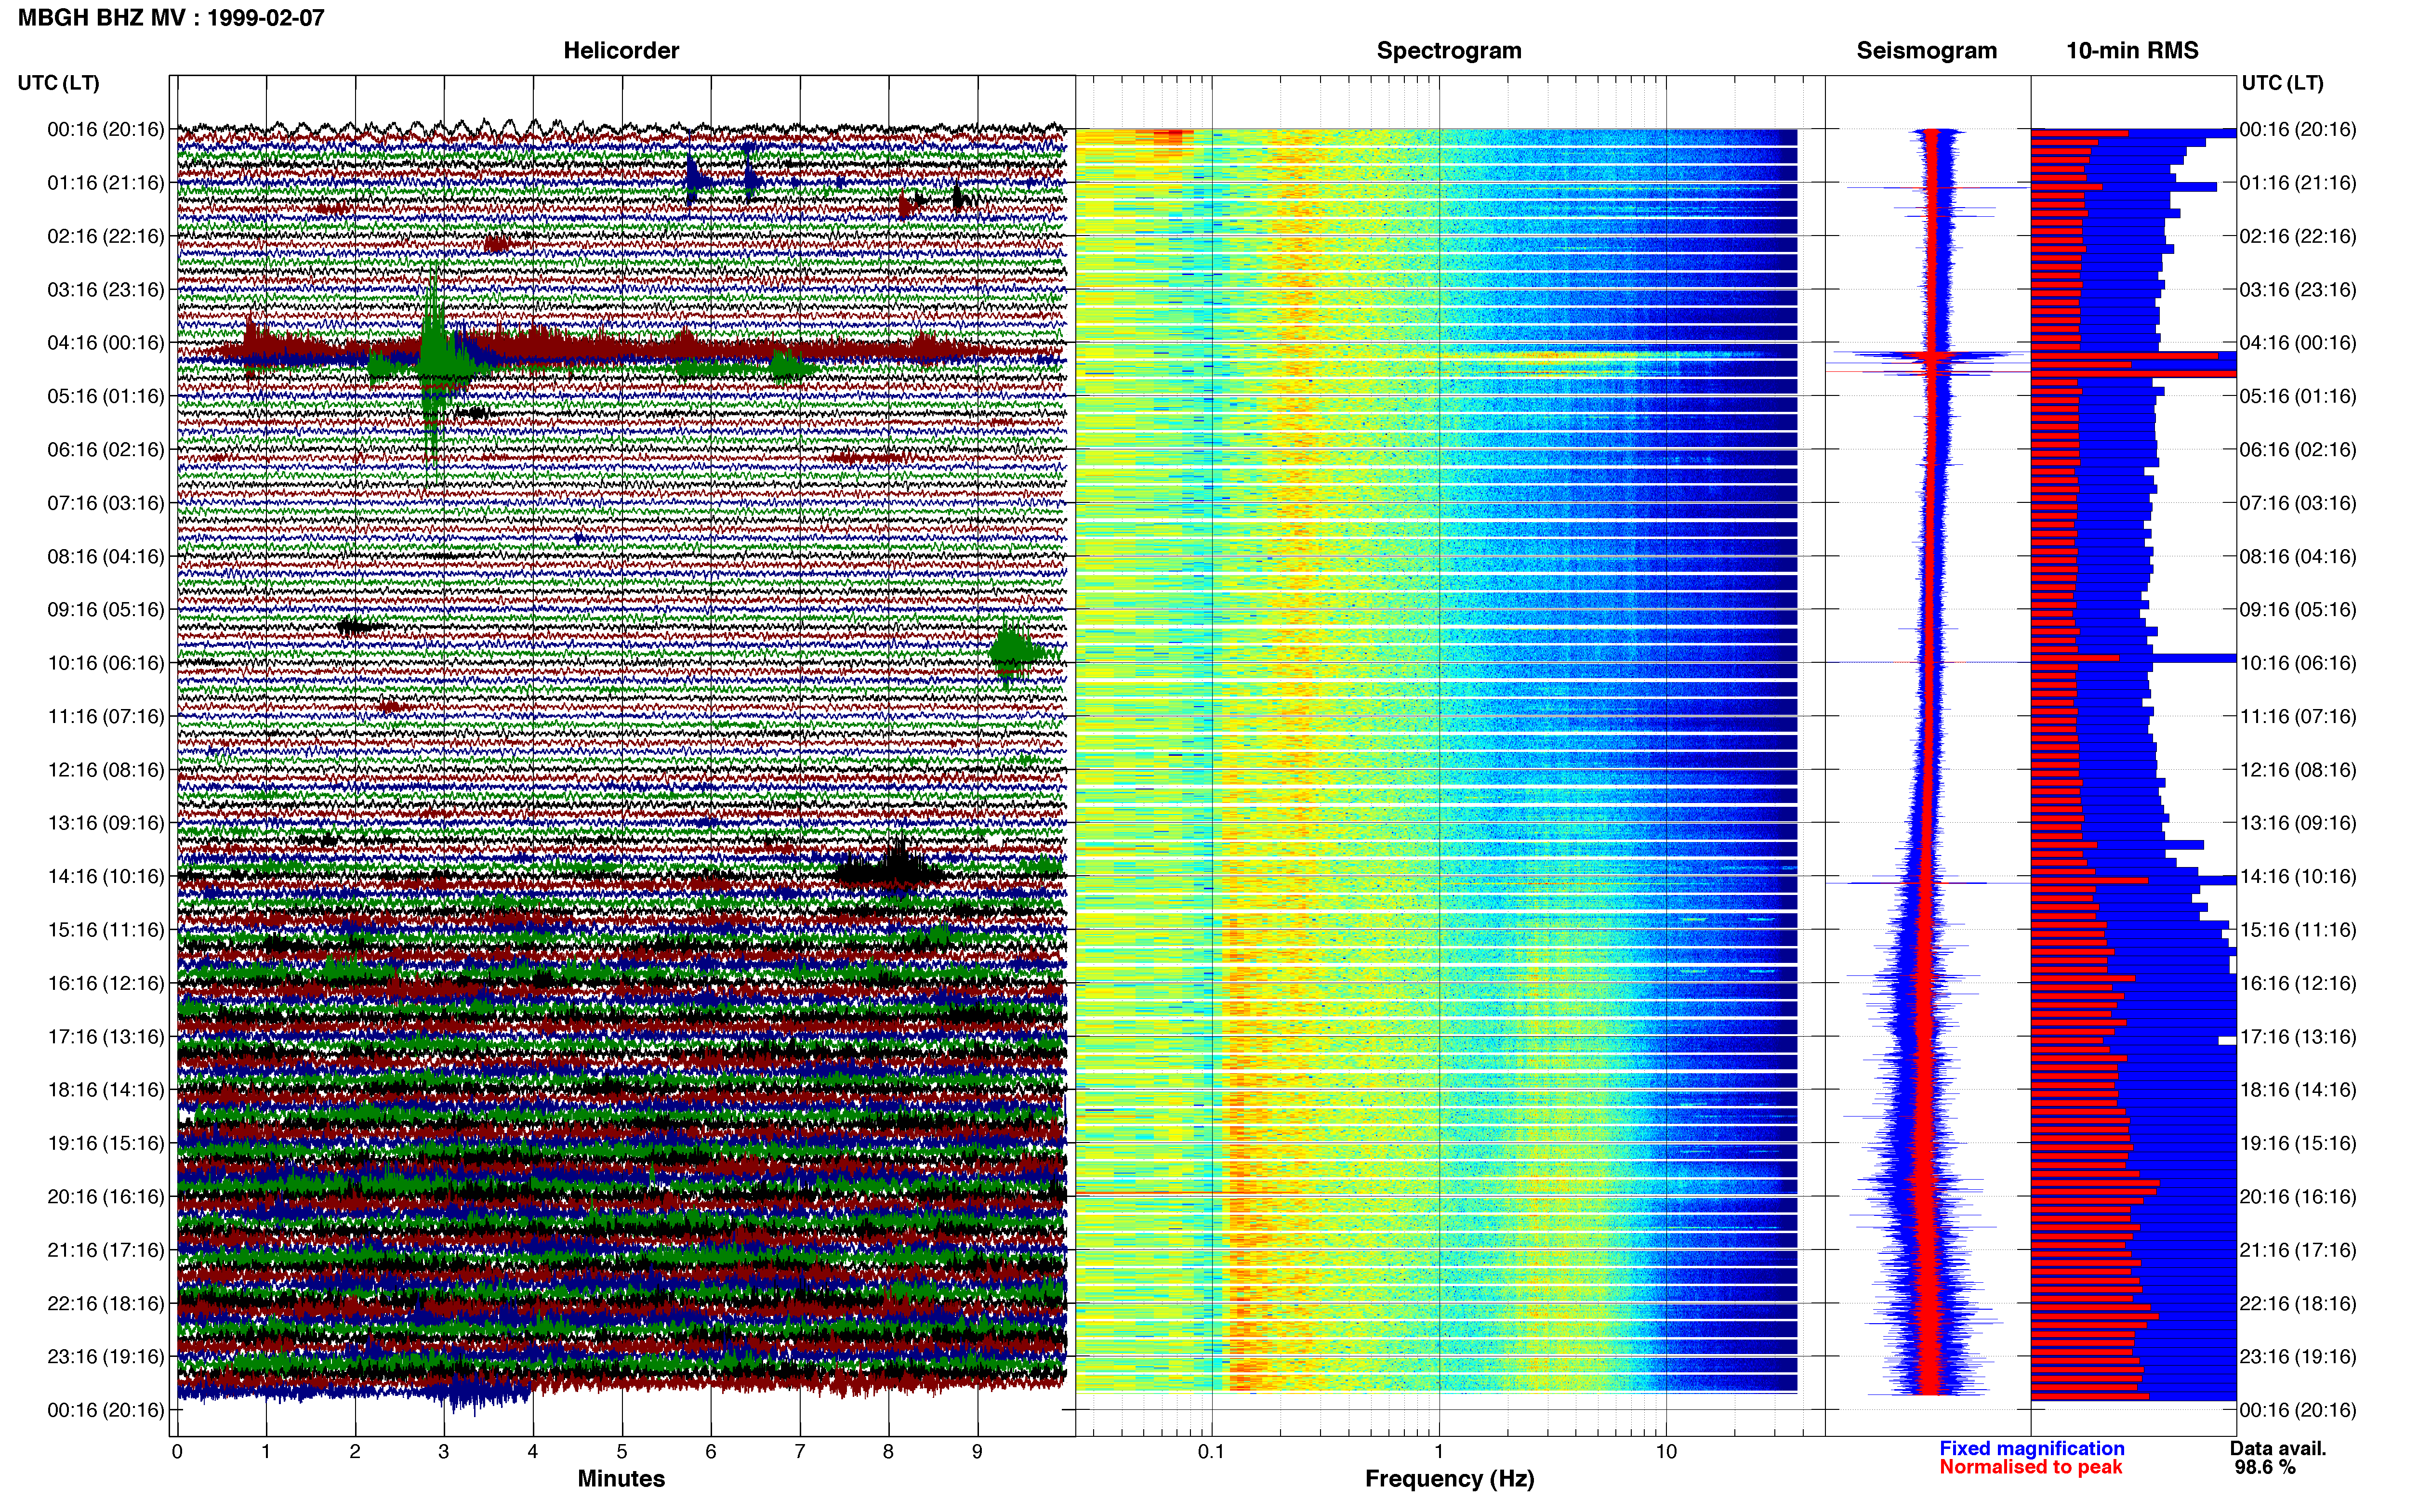Click the left 15:16 (11:16) time label
Image resolution: width=2418 pixels, height=1512 pixels.
coord(106,930)
